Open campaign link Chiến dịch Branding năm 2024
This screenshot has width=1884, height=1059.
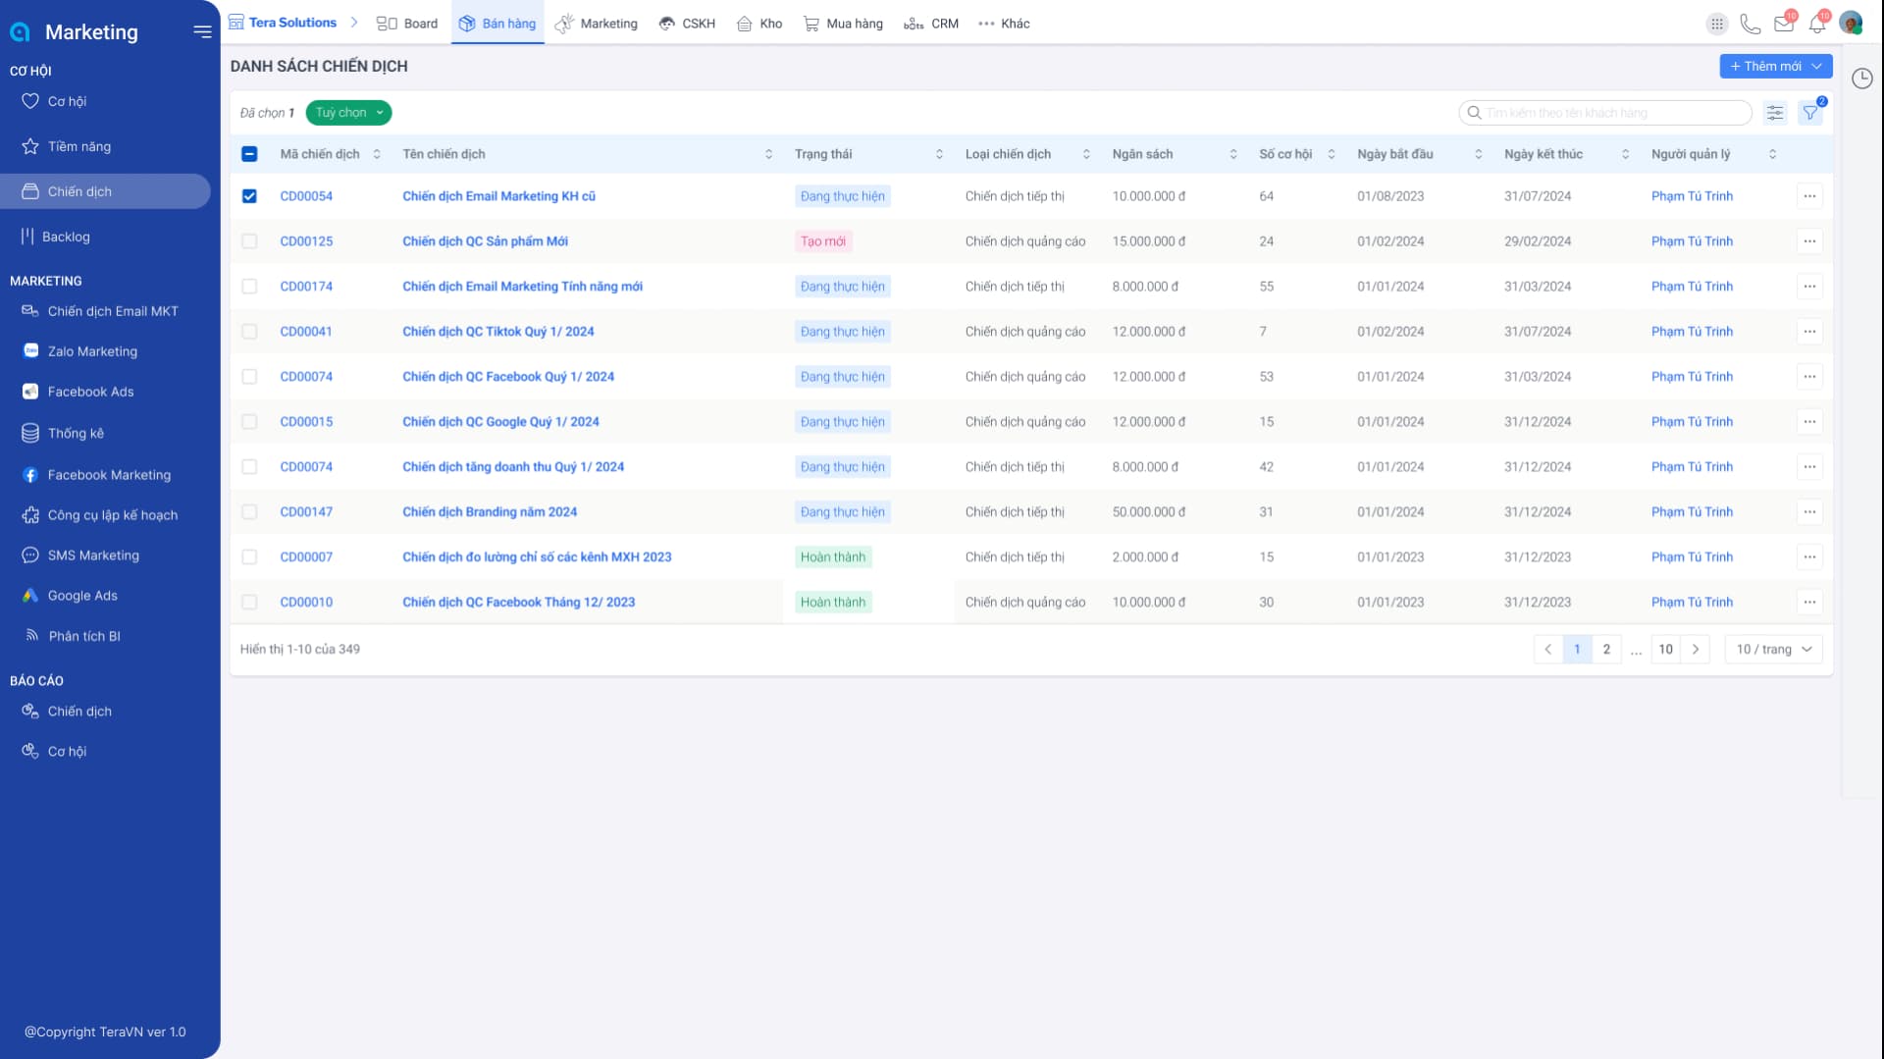pyautogui.click(x=490, y=511)
